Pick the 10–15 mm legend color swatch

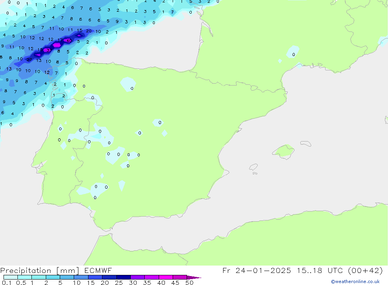pyautogui.click(x=81, y=277)
